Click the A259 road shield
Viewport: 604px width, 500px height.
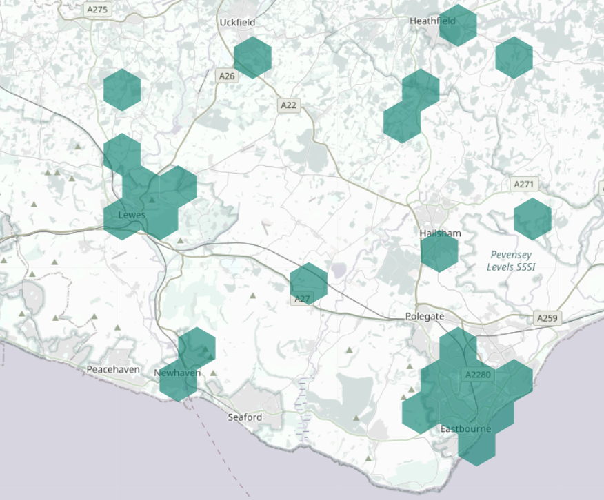click(547, 318)
